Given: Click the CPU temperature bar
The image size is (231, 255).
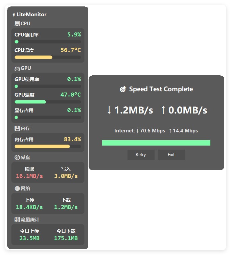Looking at the screenshot, I should point(48,57).
